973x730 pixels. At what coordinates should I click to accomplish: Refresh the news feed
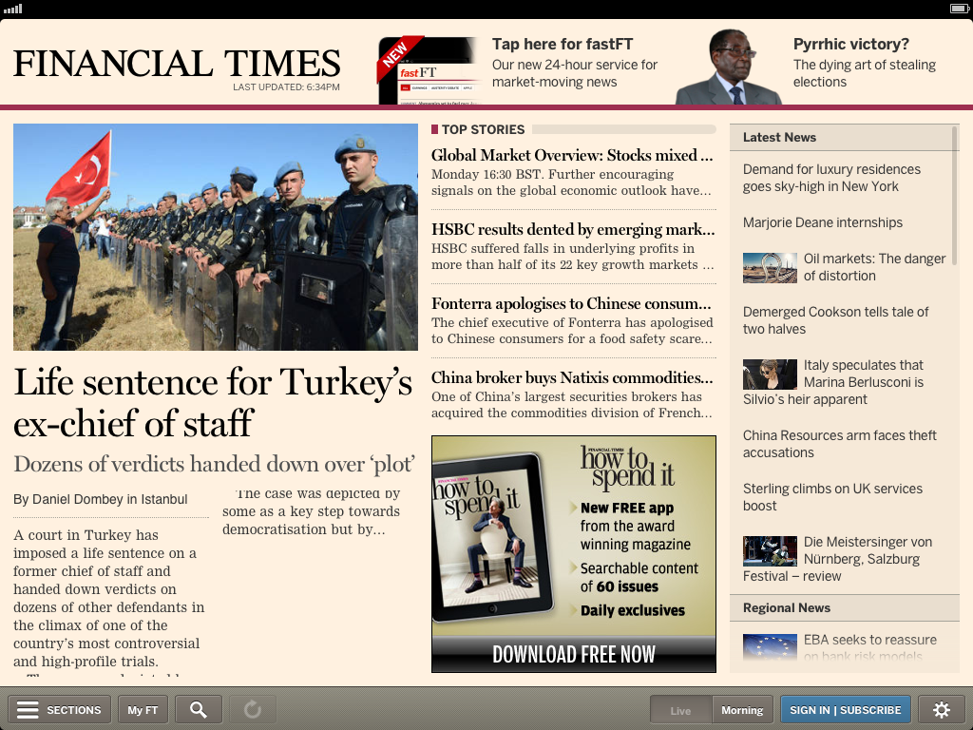tap(253, 709)
